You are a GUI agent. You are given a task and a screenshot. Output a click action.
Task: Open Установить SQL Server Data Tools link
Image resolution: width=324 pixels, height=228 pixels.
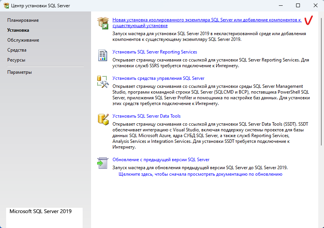tap(146, 116)
